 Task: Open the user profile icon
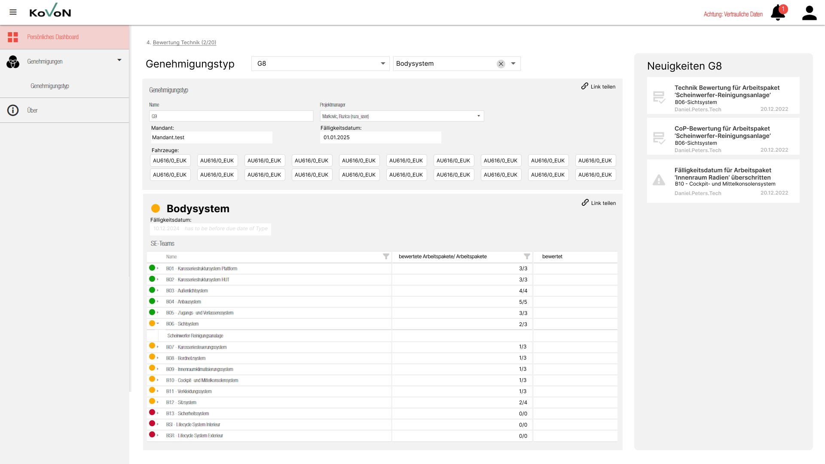[x=809, y=13]
